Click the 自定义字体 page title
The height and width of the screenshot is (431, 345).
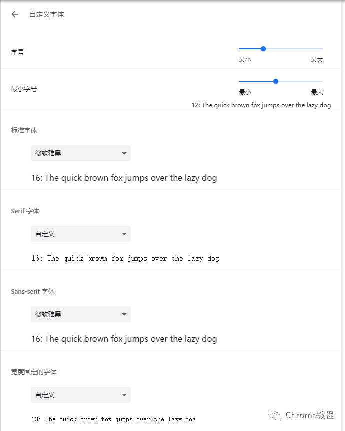[x=47, y=15]
